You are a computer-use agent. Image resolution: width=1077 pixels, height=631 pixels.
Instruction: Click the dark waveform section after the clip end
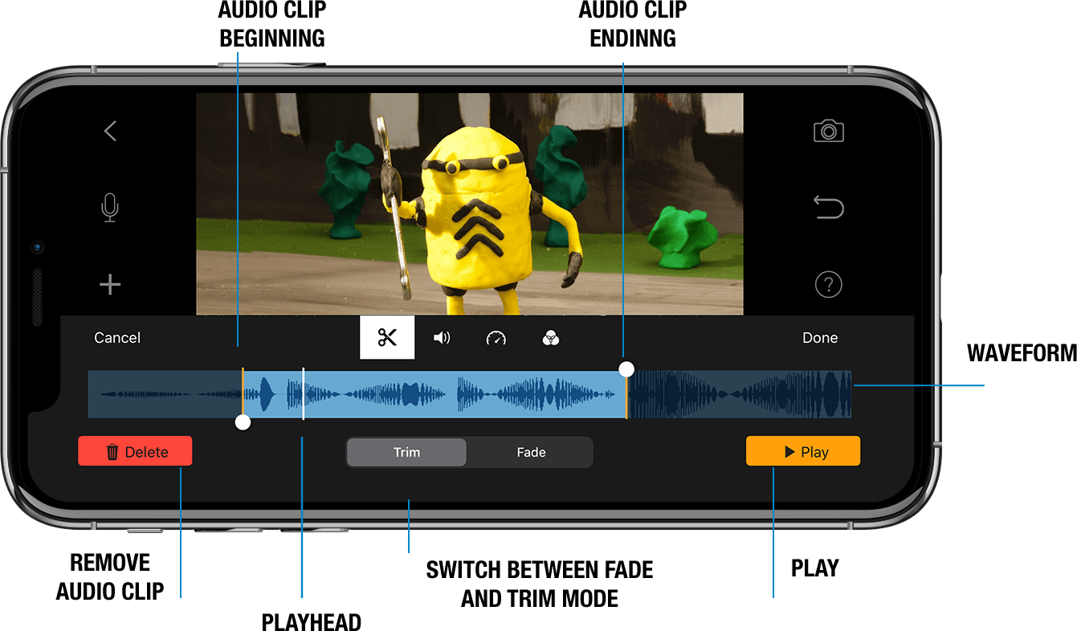click(x=739, y=394)
